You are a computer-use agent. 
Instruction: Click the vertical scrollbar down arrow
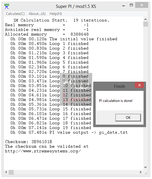[145, 167]
